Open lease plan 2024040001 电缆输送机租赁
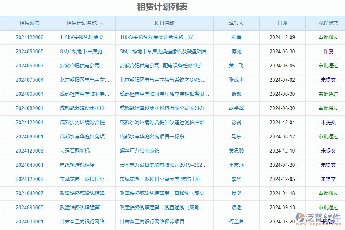The width and height of the screenshot is (345, 230). tap(30, 165)
